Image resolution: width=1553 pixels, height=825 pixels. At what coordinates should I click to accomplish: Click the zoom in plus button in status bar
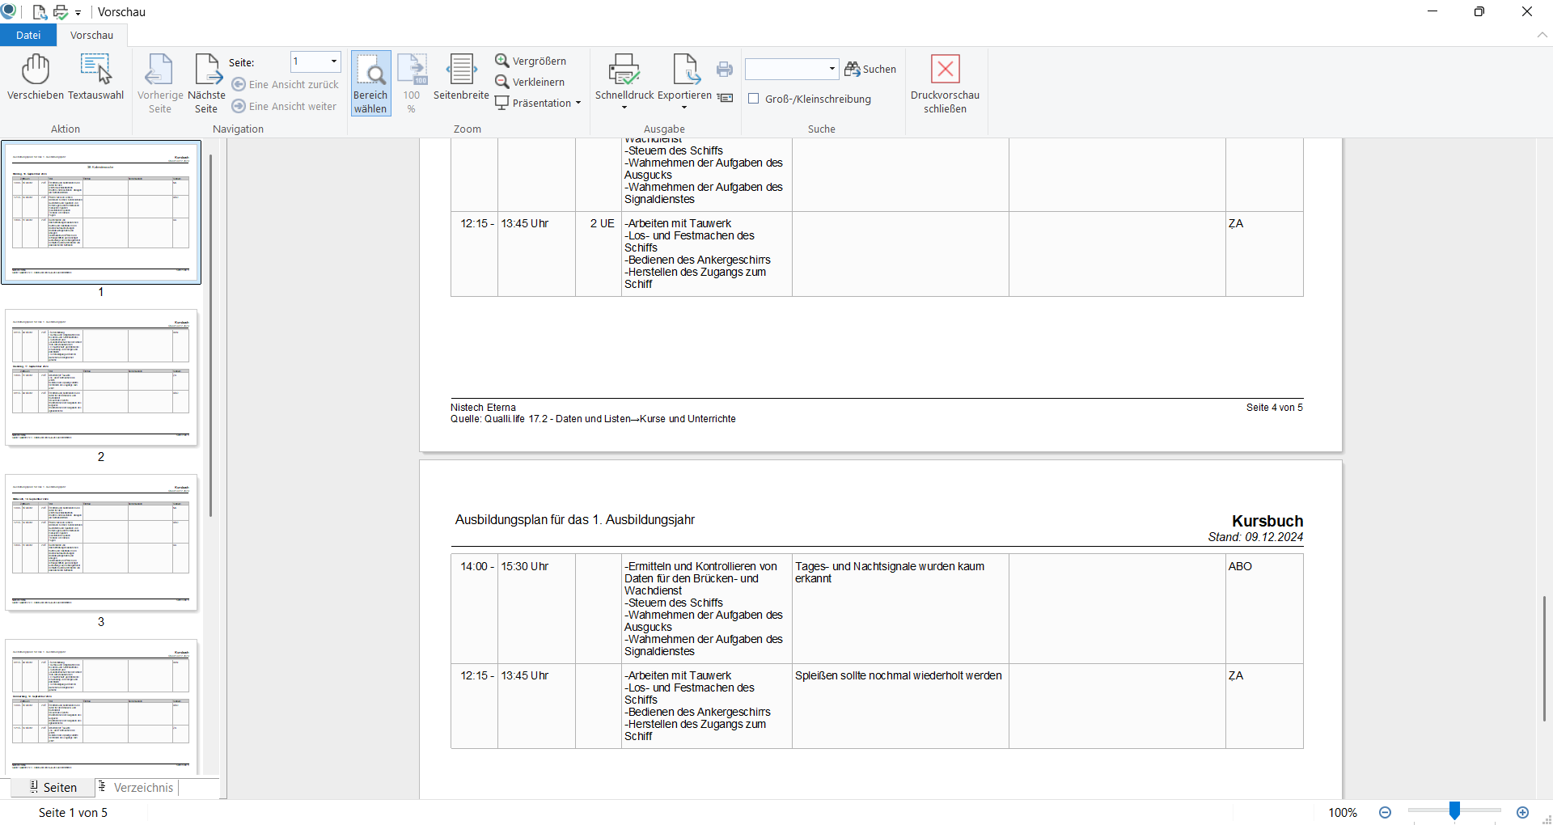[x=1523, y=813]
